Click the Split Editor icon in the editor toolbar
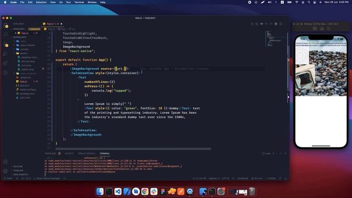Image resolution: width=352 pixels, height=198 pixels. 281,24
